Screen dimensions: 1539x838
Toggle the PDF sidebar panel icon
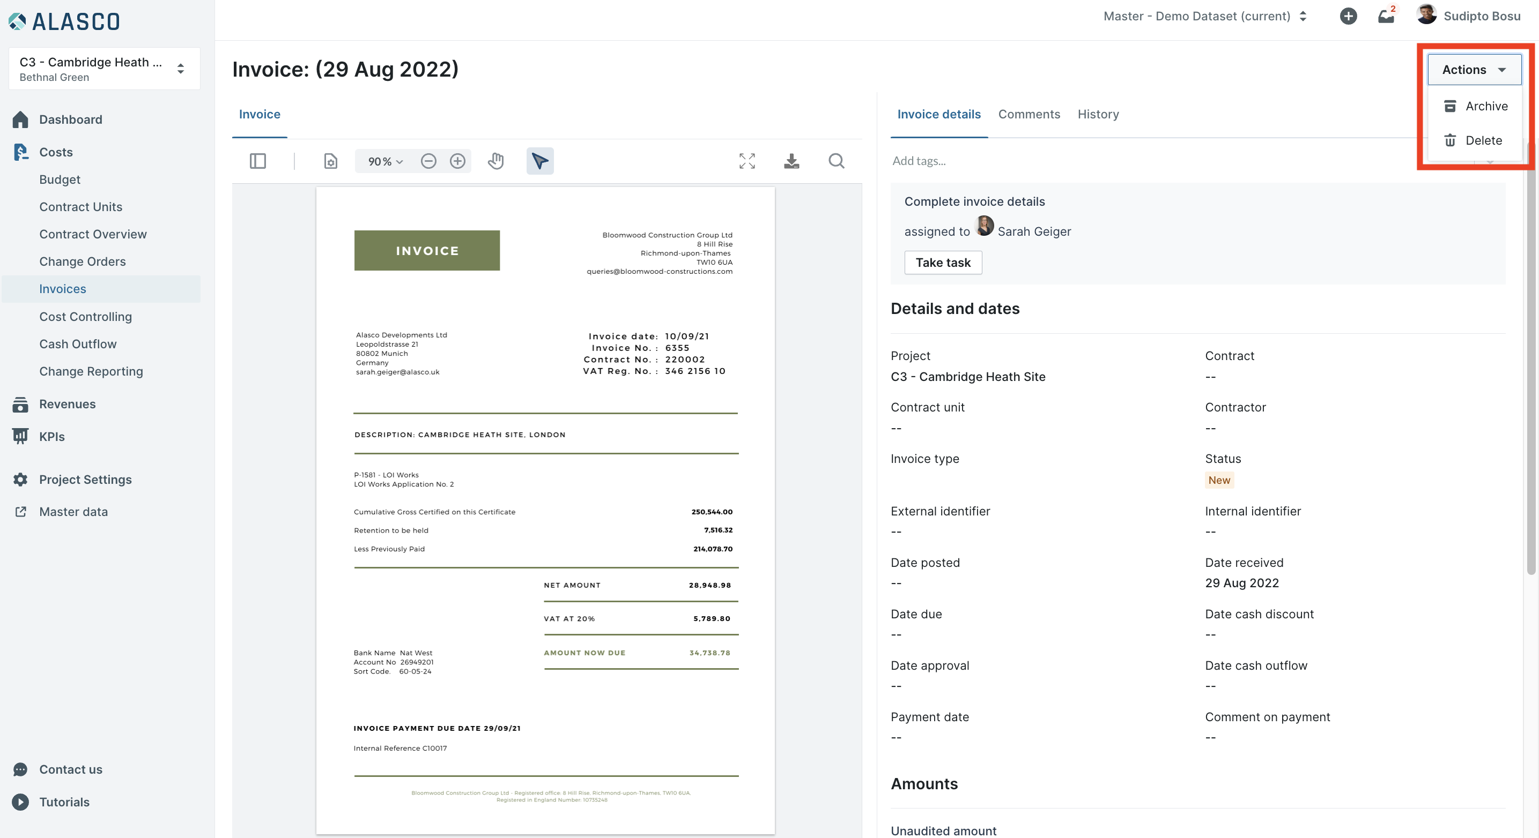(x=257, y=161)
